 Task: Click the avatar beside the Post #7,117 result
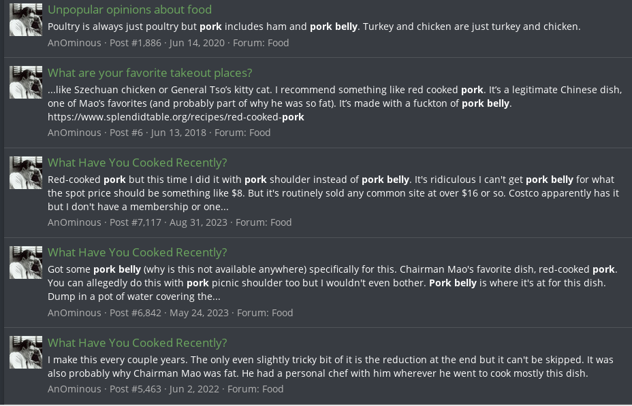point(26,173)
